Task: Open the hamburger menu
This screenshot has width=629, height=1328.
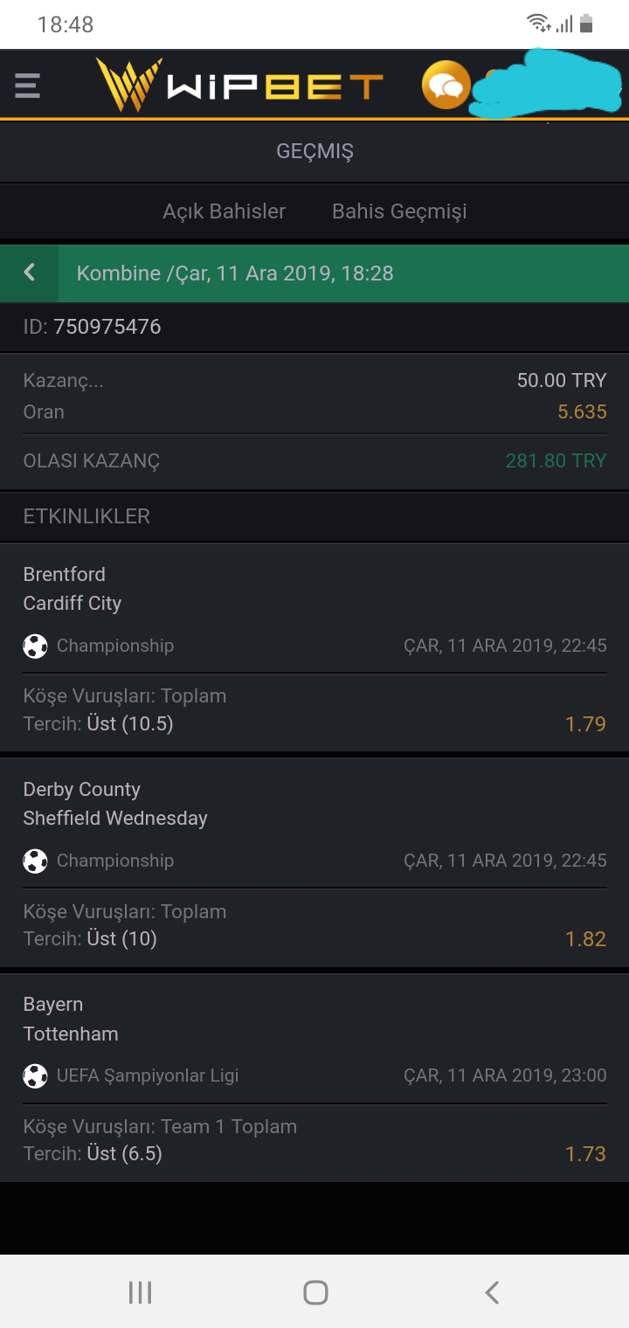Action: [x=27, y=86]
